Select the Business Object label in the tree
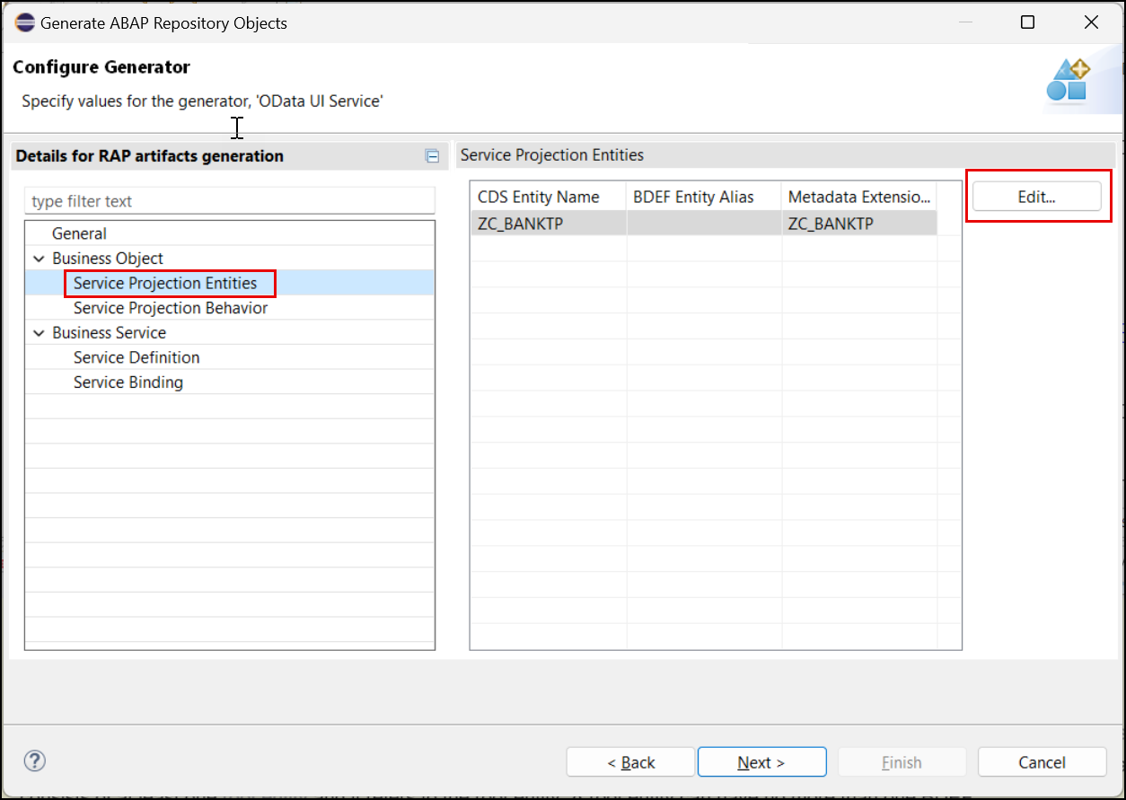This screenshot has width=1126, height=800. click(x=108, y=259)
